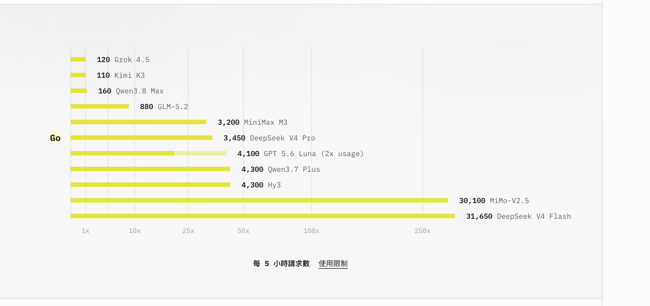Click the 每 5 小時請求數 caption

[281, 263]
